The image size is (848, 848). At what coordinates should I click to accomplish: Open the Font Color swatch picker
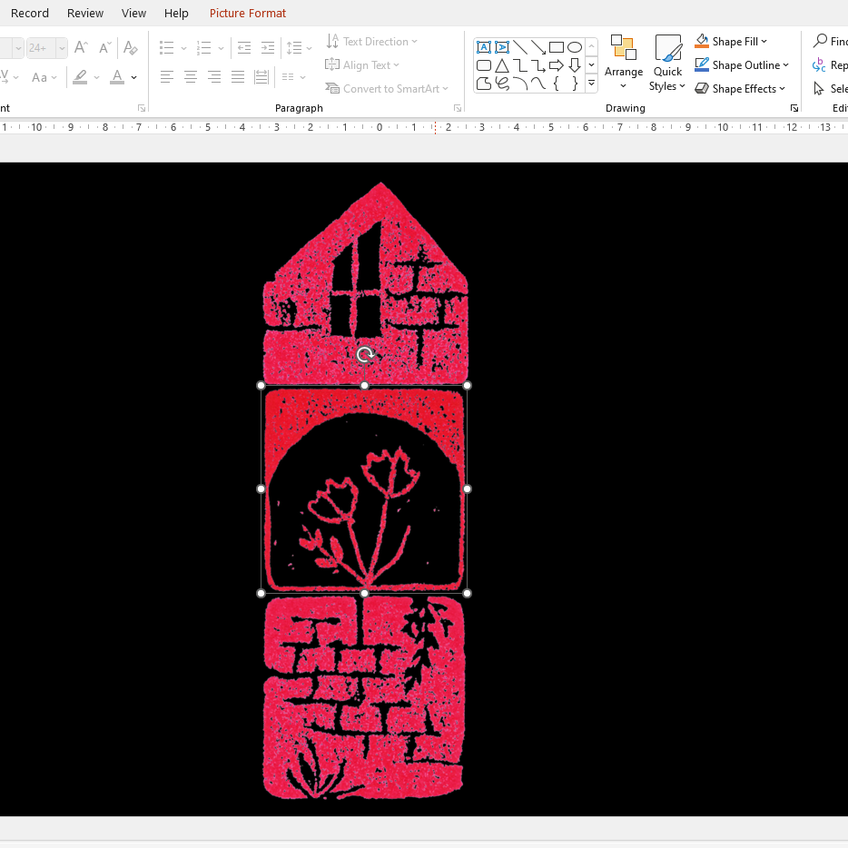coord(133,77)
